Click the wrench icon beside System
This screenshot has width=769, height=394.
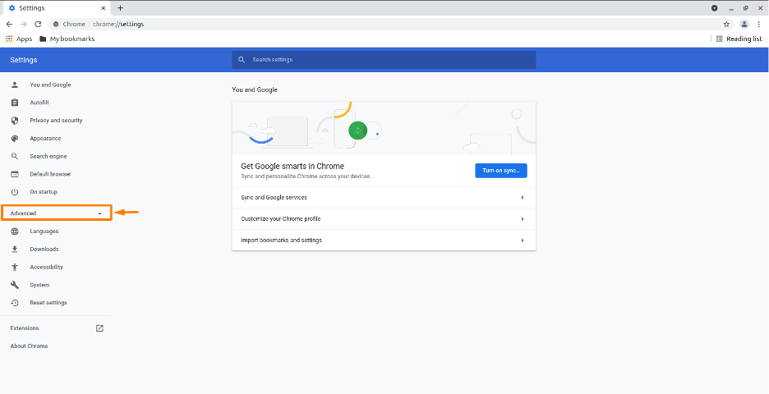pos(15,285)
